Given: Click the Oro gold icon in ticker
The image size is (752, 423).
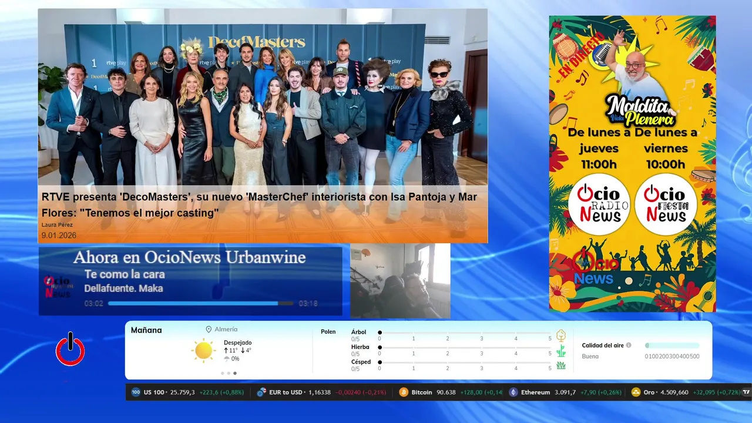Looking at the screenshot, I should click(636, 392).
